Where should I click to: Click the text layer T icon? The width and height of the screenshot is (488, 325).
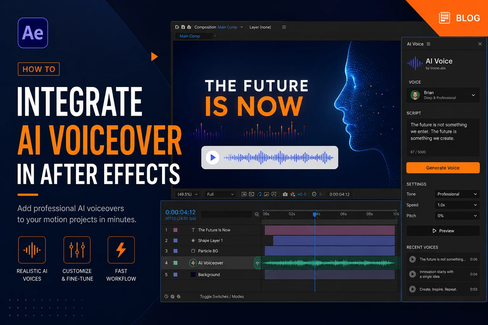[x=193, y=230]
